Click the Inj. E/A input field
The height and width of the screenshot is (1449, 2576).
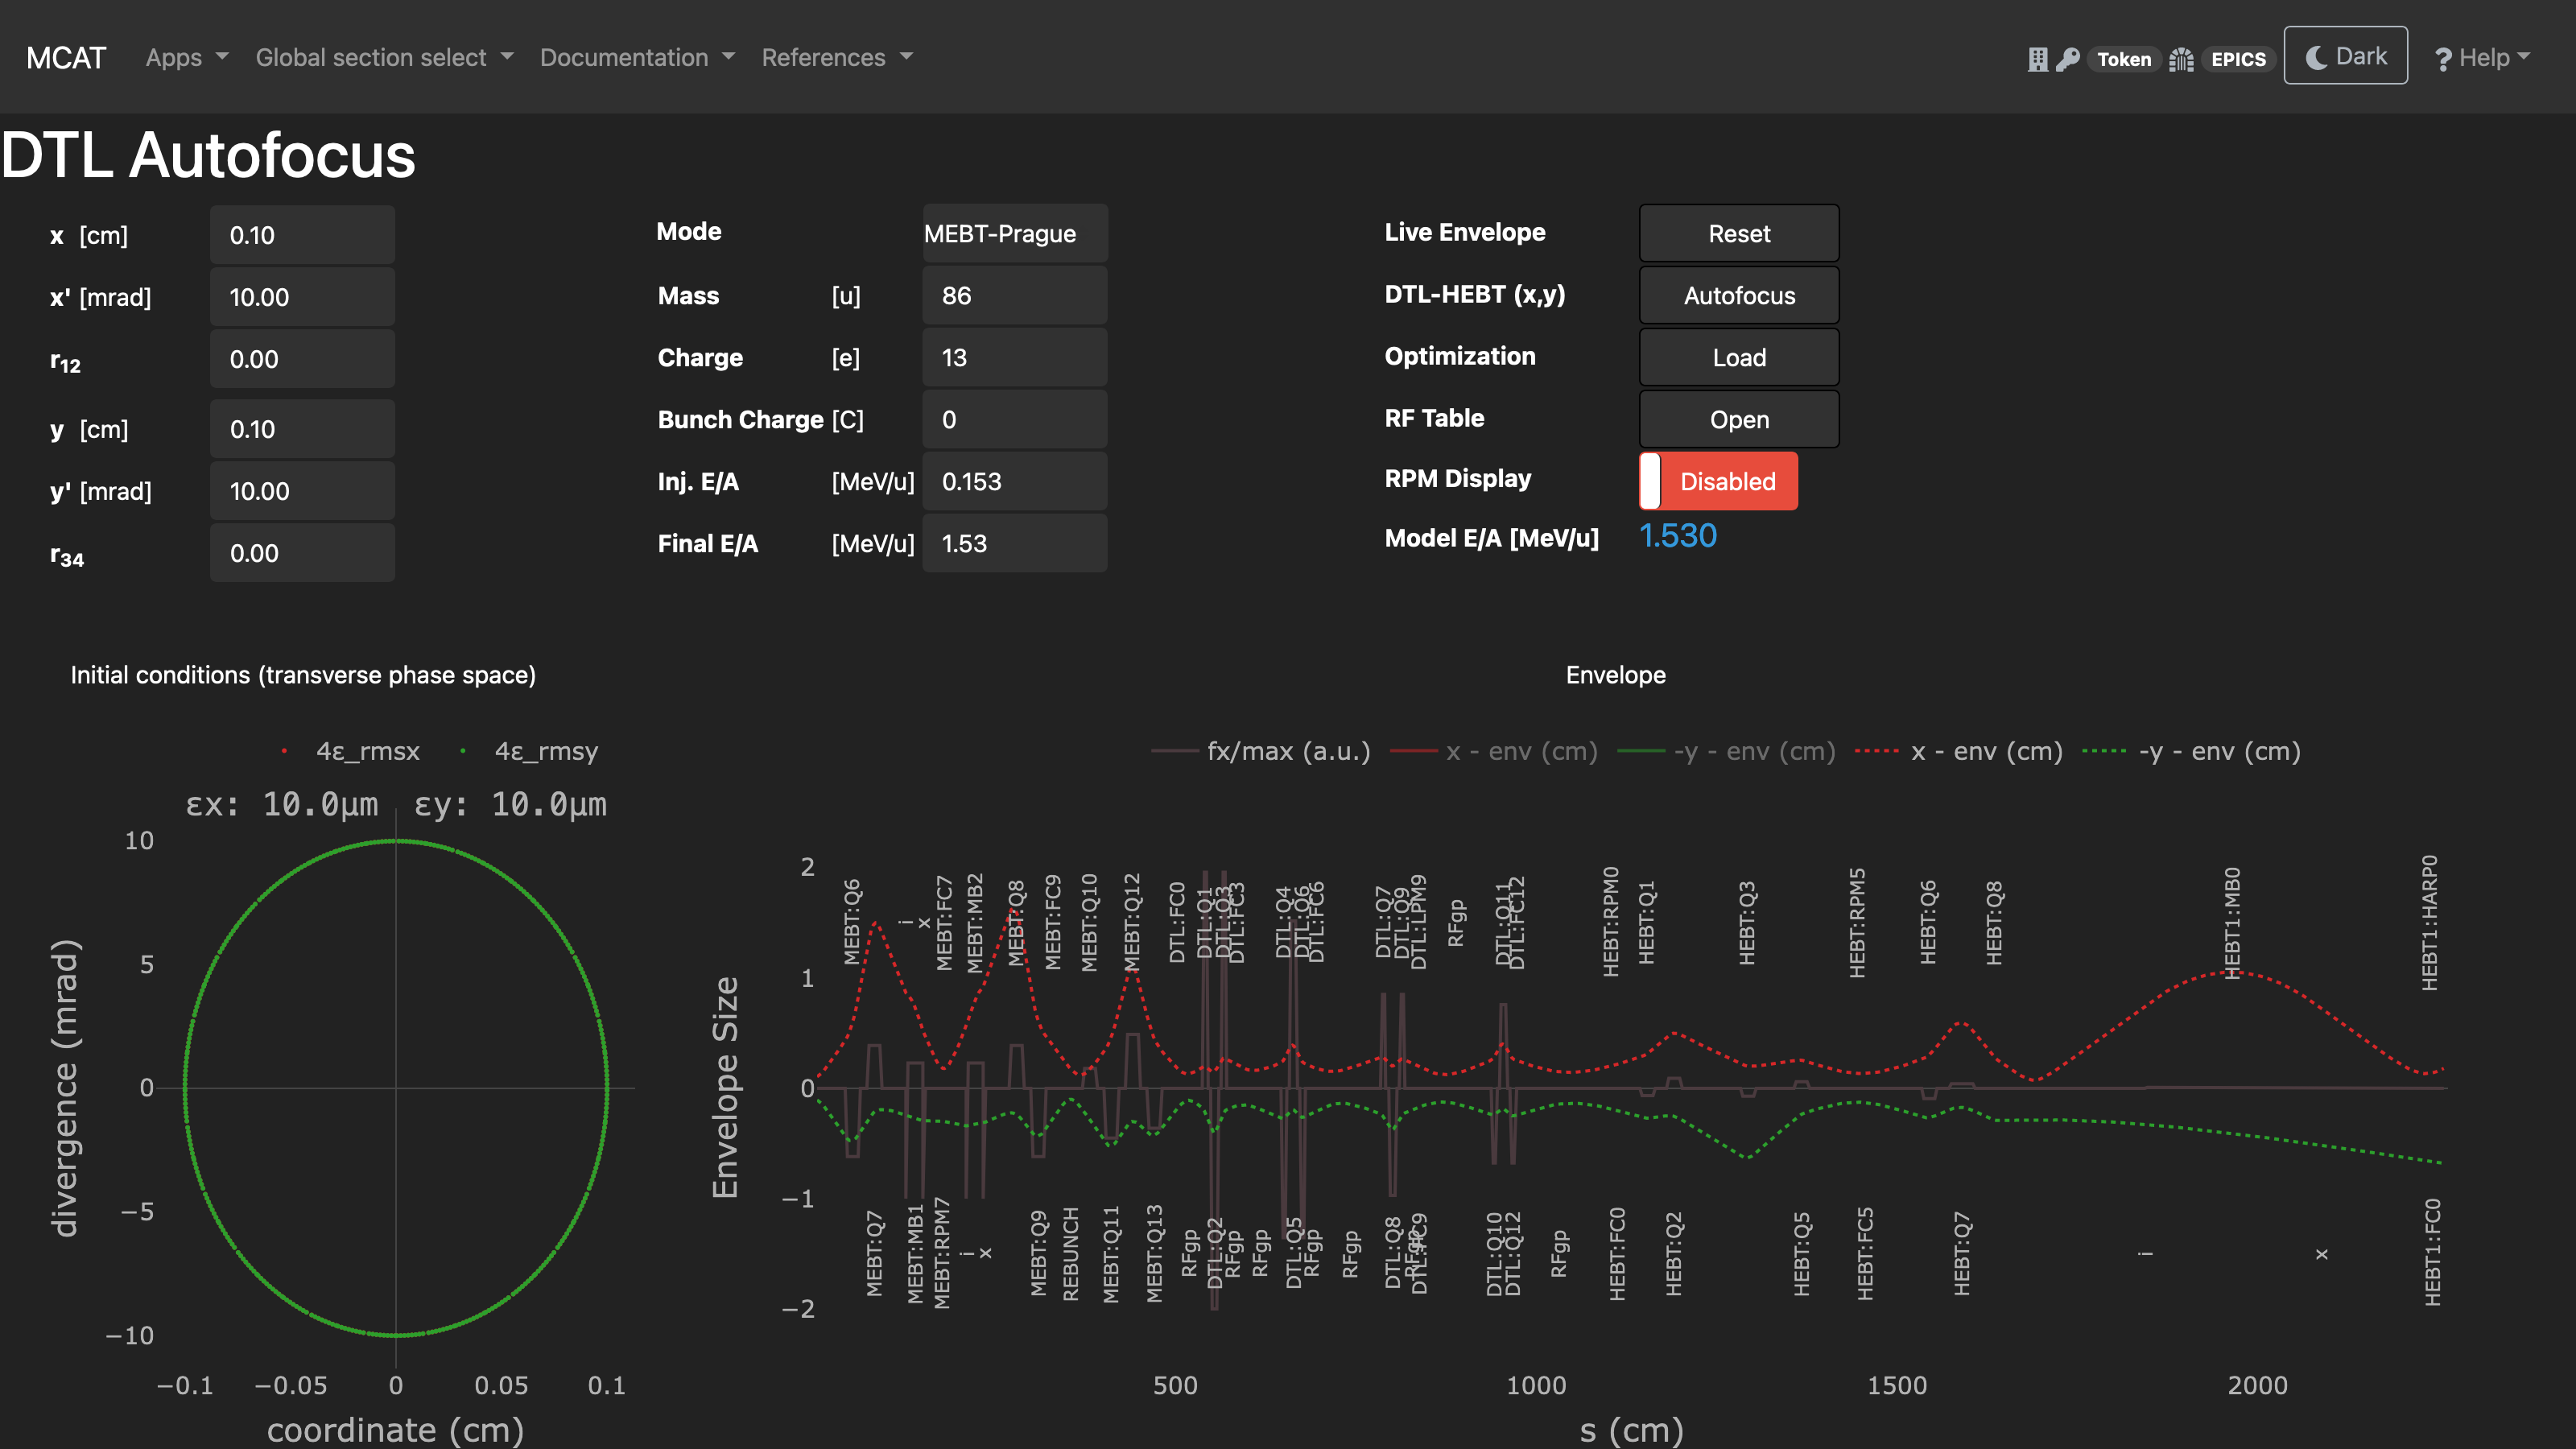click(x=1015, y=481)
